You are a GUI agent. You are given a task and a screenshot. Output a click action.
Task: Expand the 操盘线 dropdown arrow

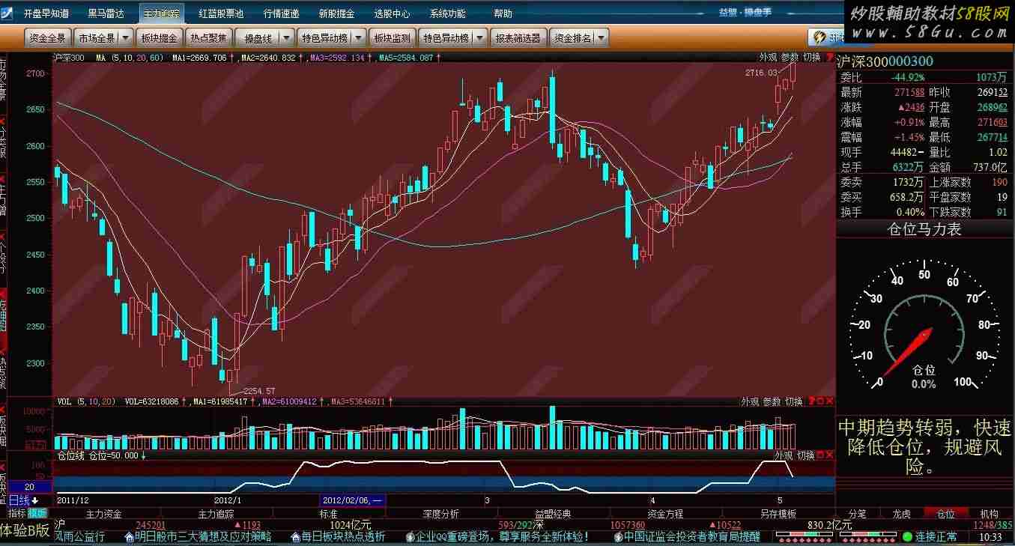[286, 37]
